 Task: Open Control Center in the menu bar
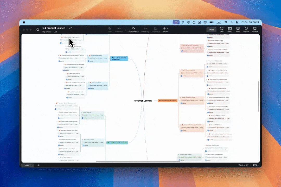click(x=237, y=22)
